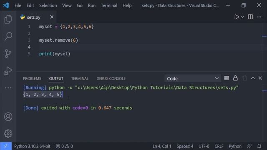Screen dimensions: 267x150
Task: Change the CRLF end of line sequence
Action: pyautogui.click(x=219, y=146)
